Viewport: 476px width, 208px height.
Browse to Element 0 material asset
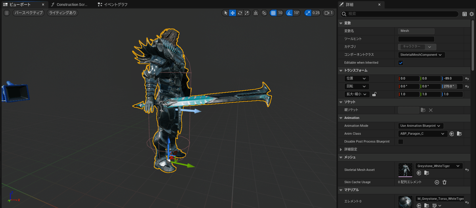tap(426, 205)
